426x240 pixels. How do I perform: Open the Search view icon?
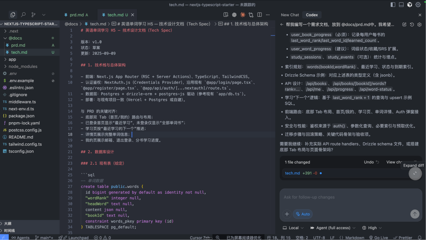[23, 15]
